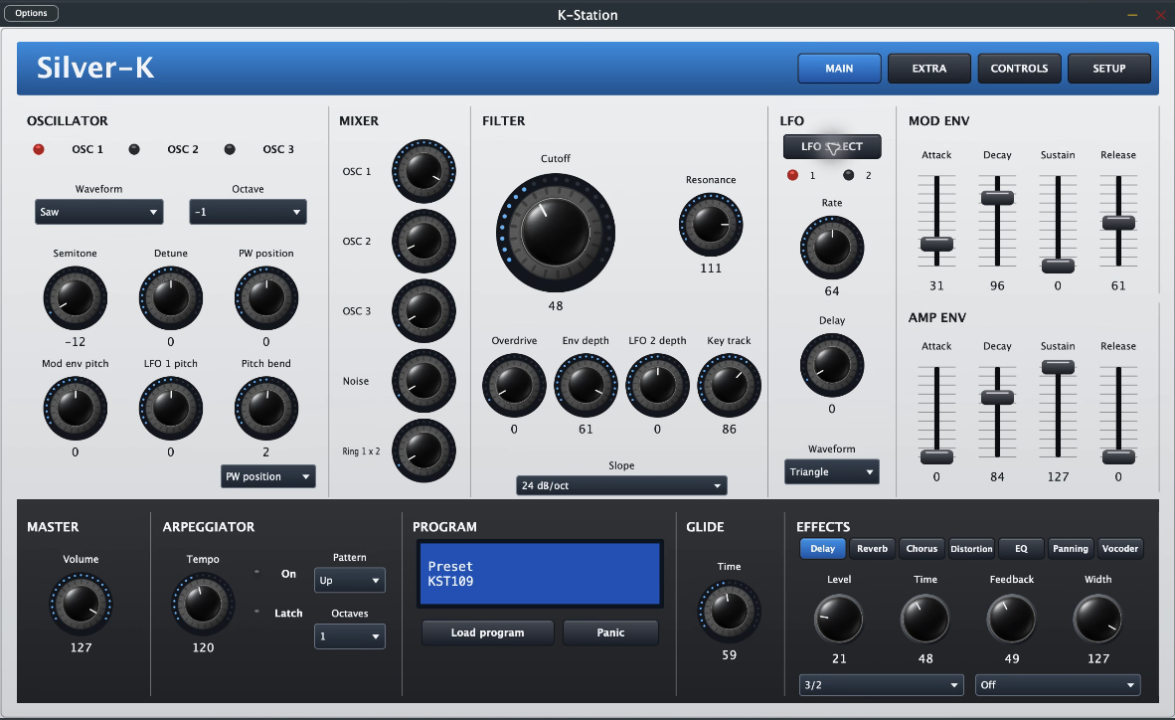
Task: Select LFO 2 indicator
Action: 848,175
